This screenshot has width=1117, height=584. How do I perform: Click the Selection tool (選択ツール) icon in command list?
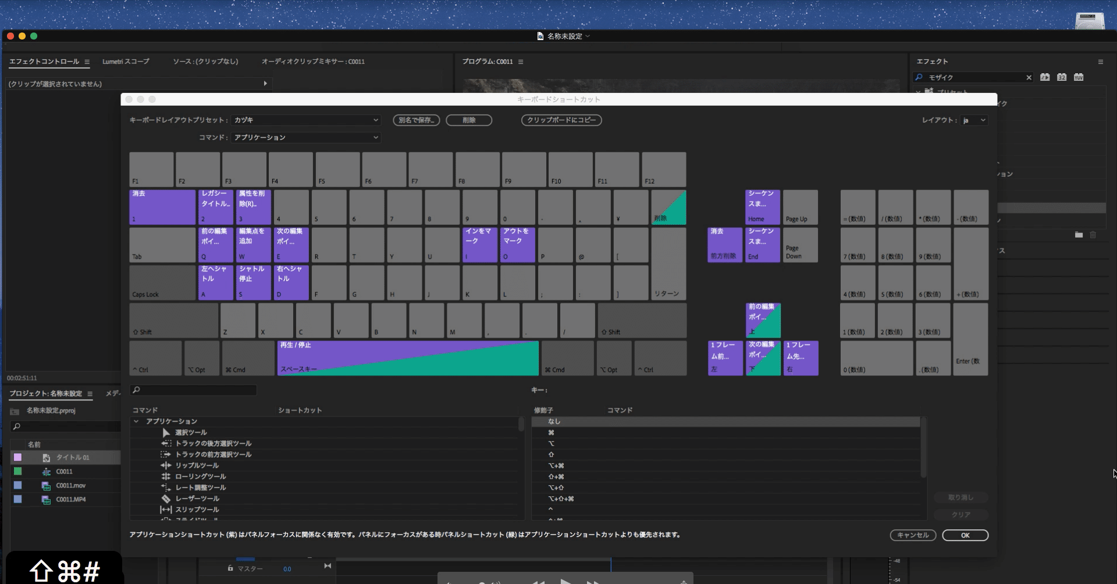(166, 432)
